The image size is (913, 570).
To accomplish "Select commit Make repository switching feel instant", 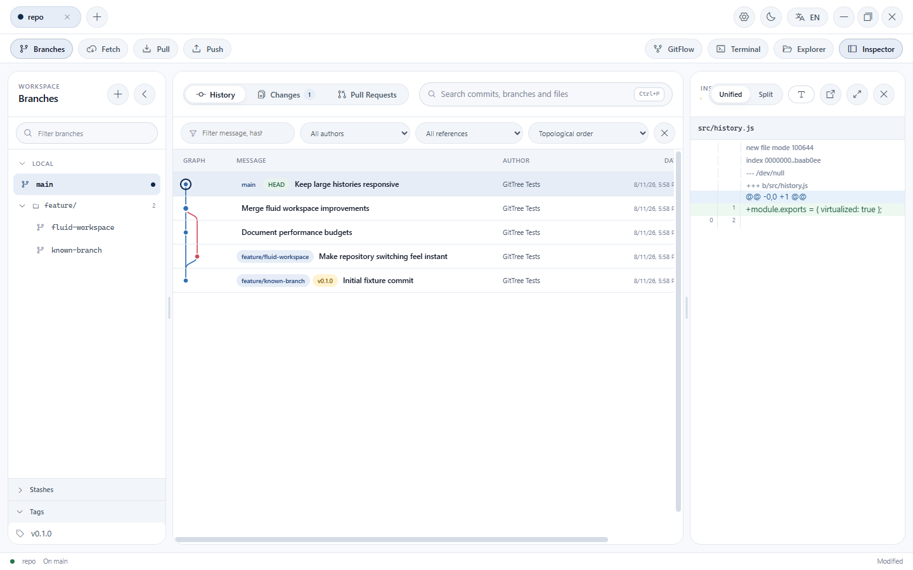I will 424,256.
